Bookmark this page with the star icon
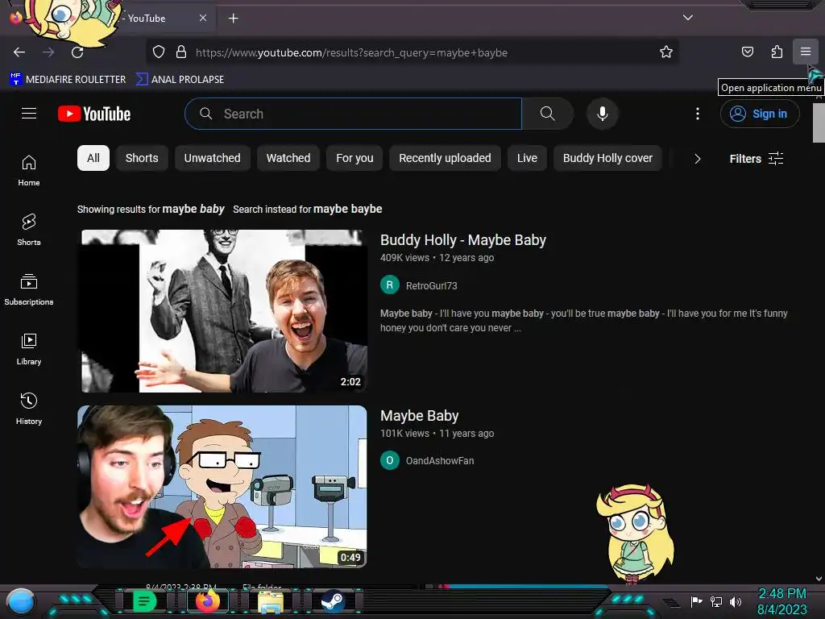Viewport: 825px width, 619px height. tap(666, 52)
